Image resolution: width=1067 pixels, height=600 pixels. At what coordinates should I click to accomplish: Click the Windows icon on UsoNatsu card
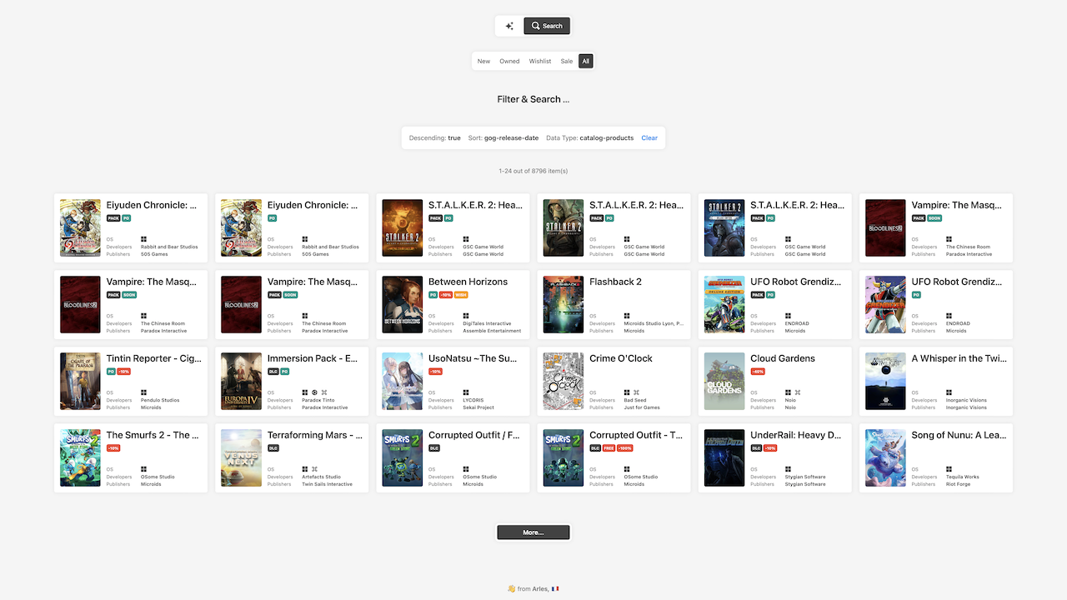466,393
